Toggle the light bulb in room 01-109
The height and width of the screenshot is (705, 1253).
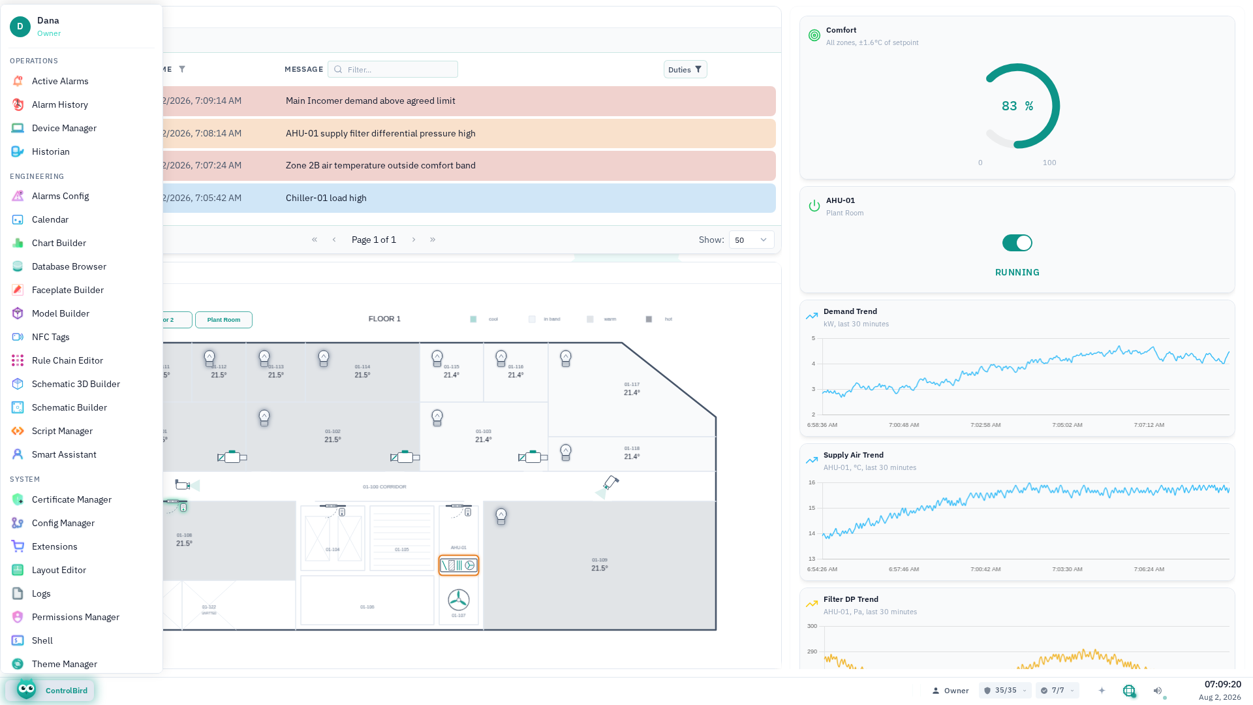click(501, 517)
